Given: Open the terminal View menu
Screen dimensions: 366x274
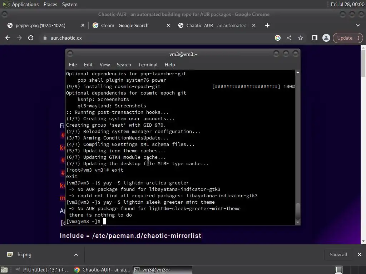Looking at the screenshot, I should (x=105, y=65).
